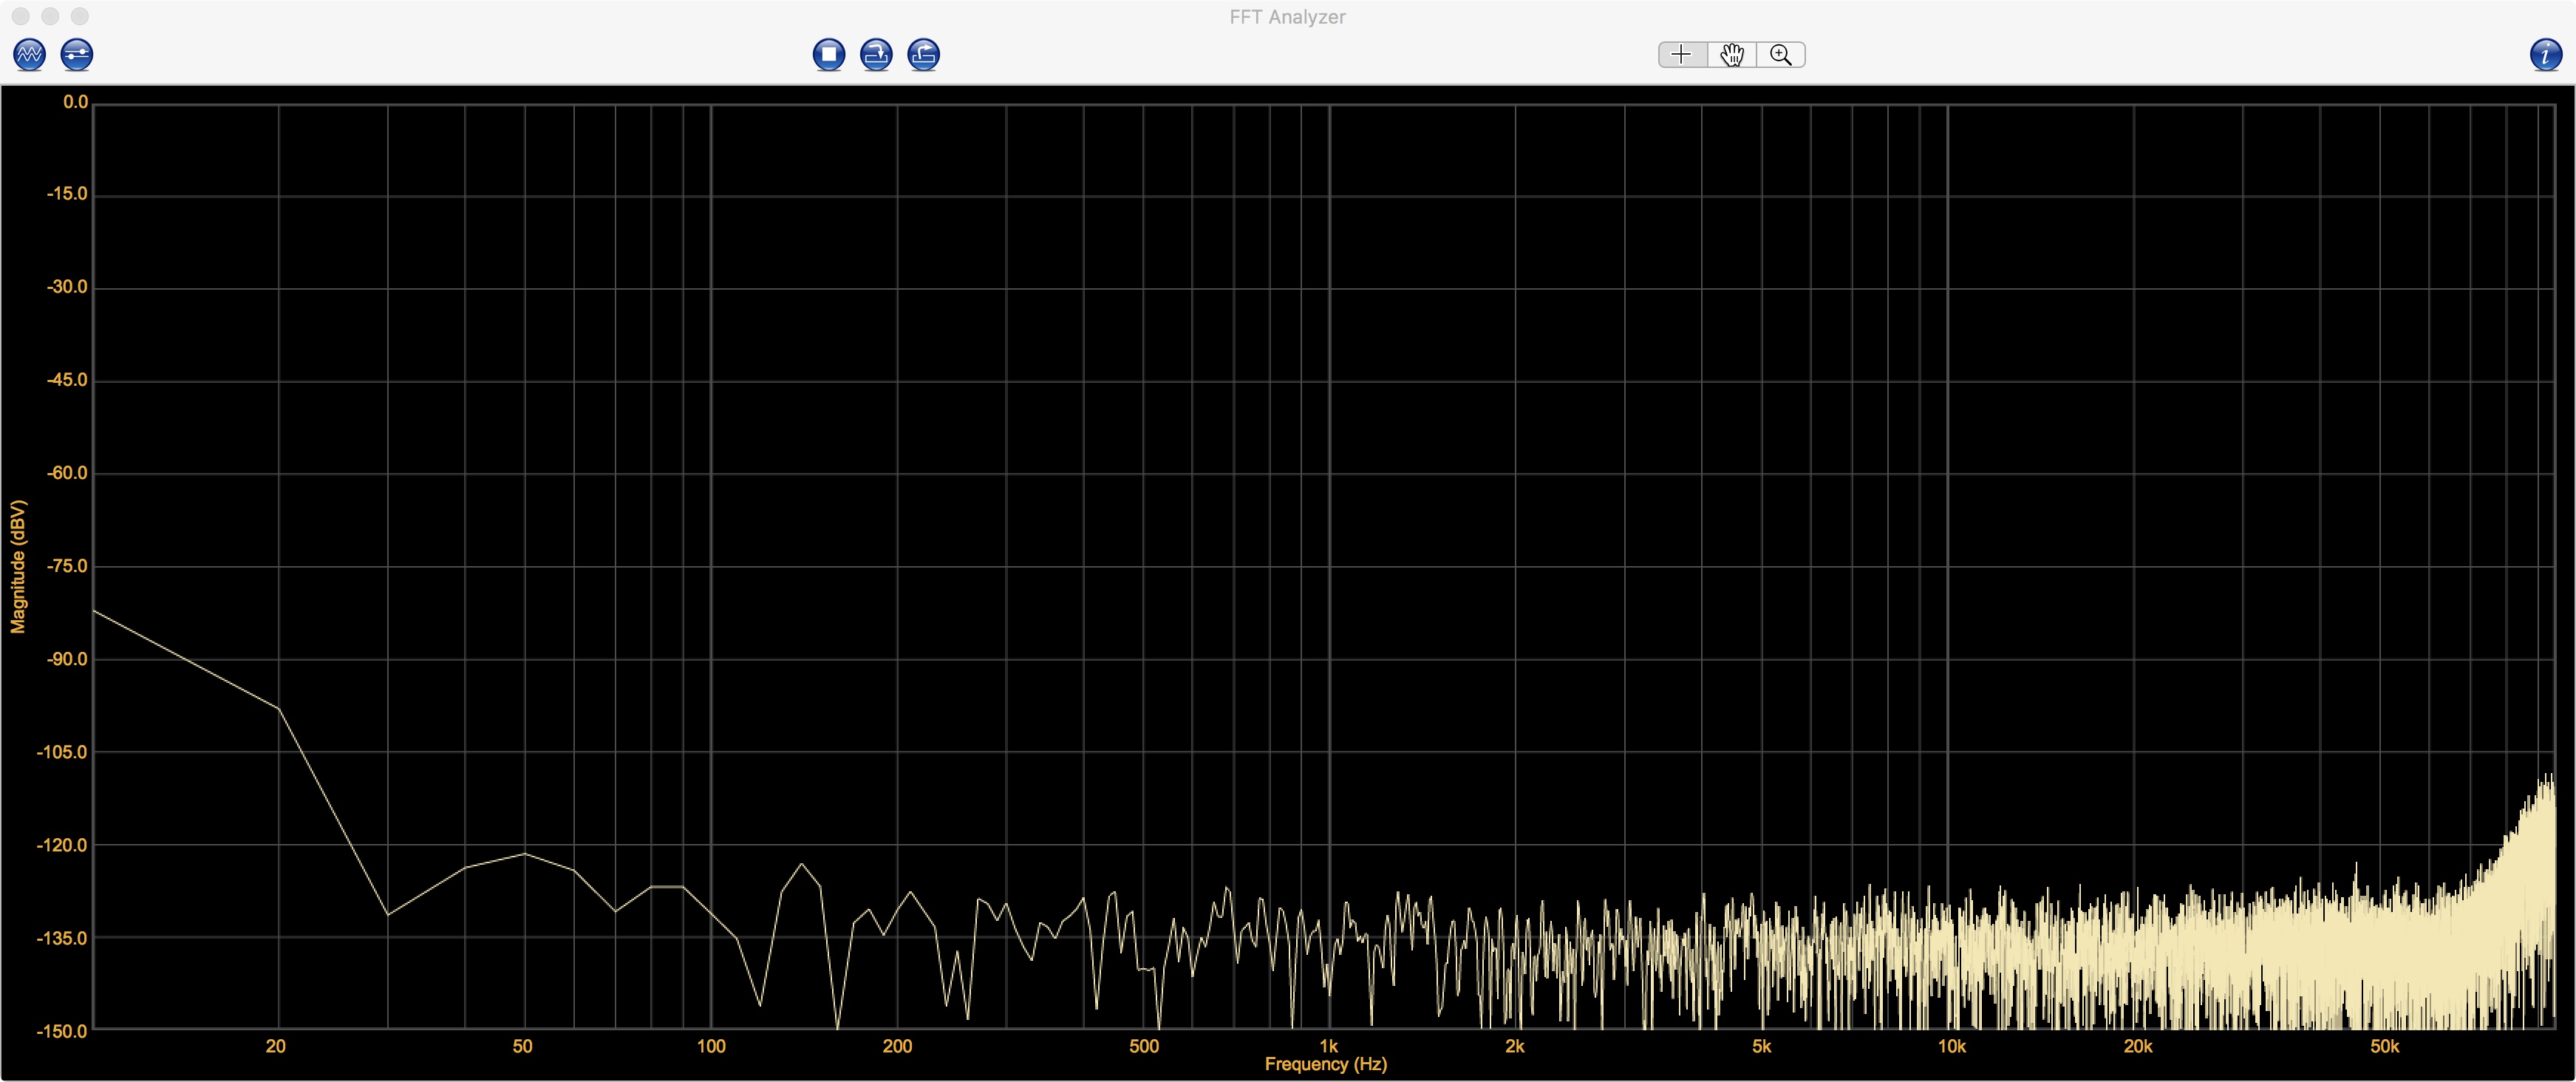Open the blue info button
Viewport: 2576px width, 1082px height.
click(2545, 54)
